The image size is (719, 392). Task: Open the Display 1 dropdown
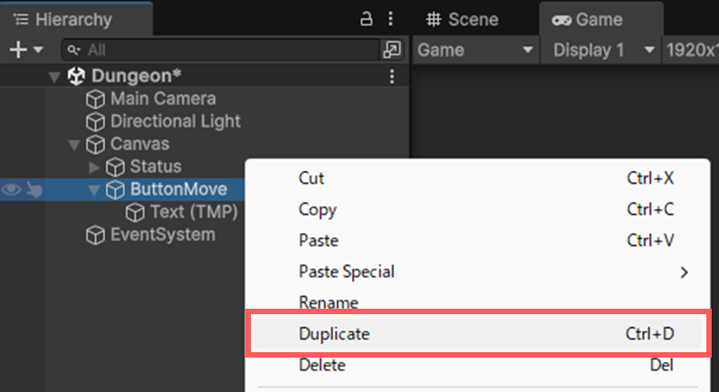click(x=603, y=50)
